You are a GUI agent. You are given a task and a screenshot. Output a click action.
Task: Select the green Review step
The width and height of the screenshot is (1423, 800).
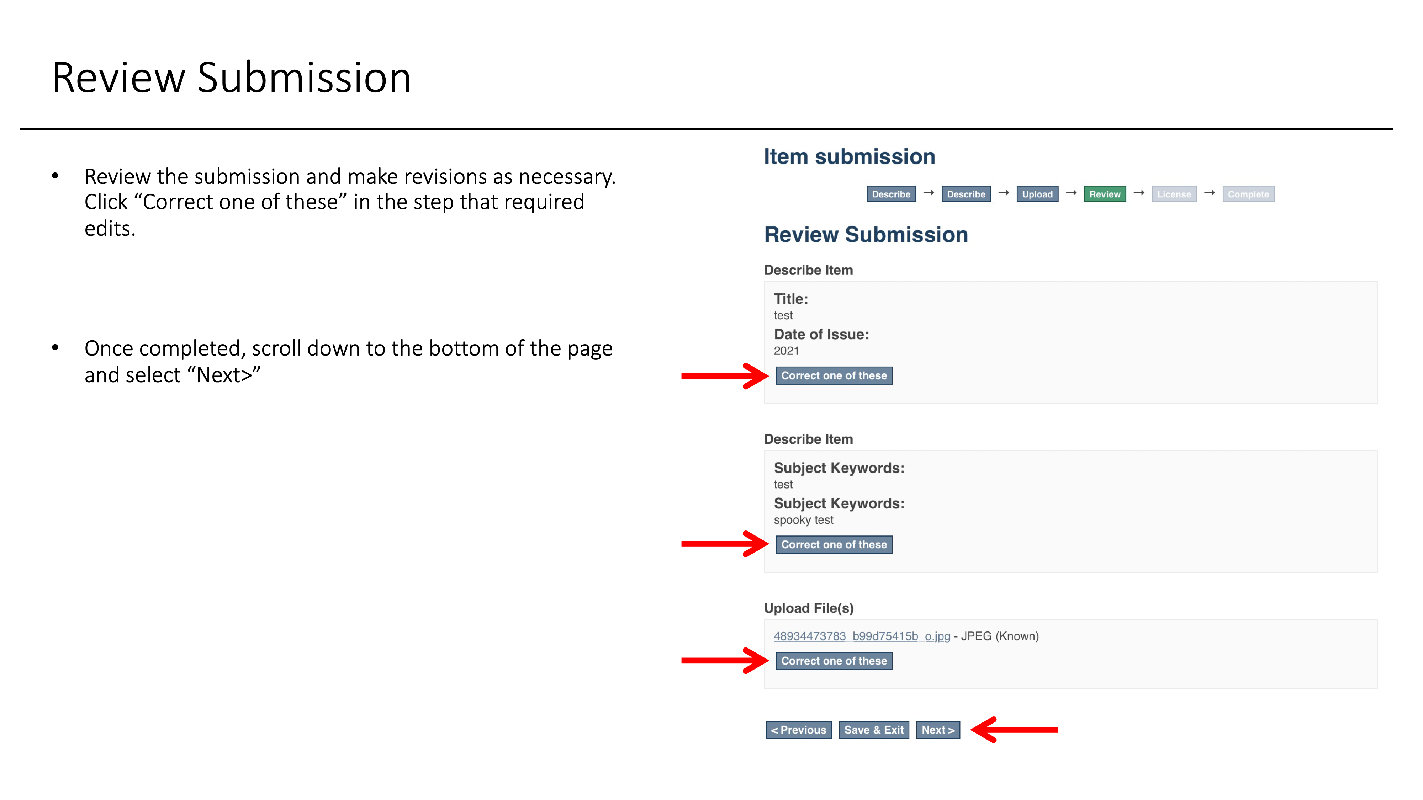click(x=1104, y=194)
